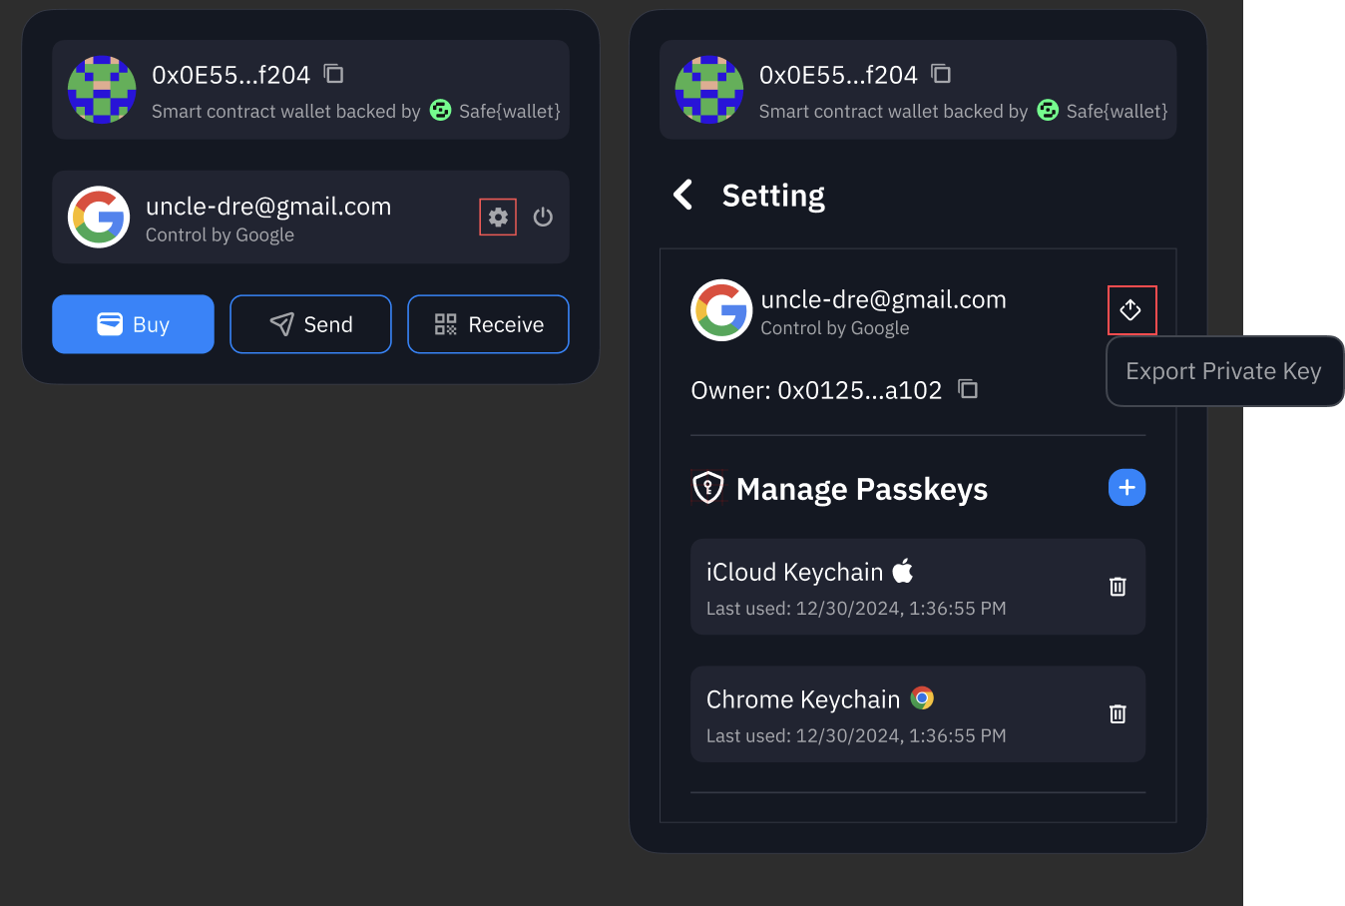Click the Safe{wallet} logo icon
Viewport: 1345px width, 906px height.
click(x=440, y=110)
